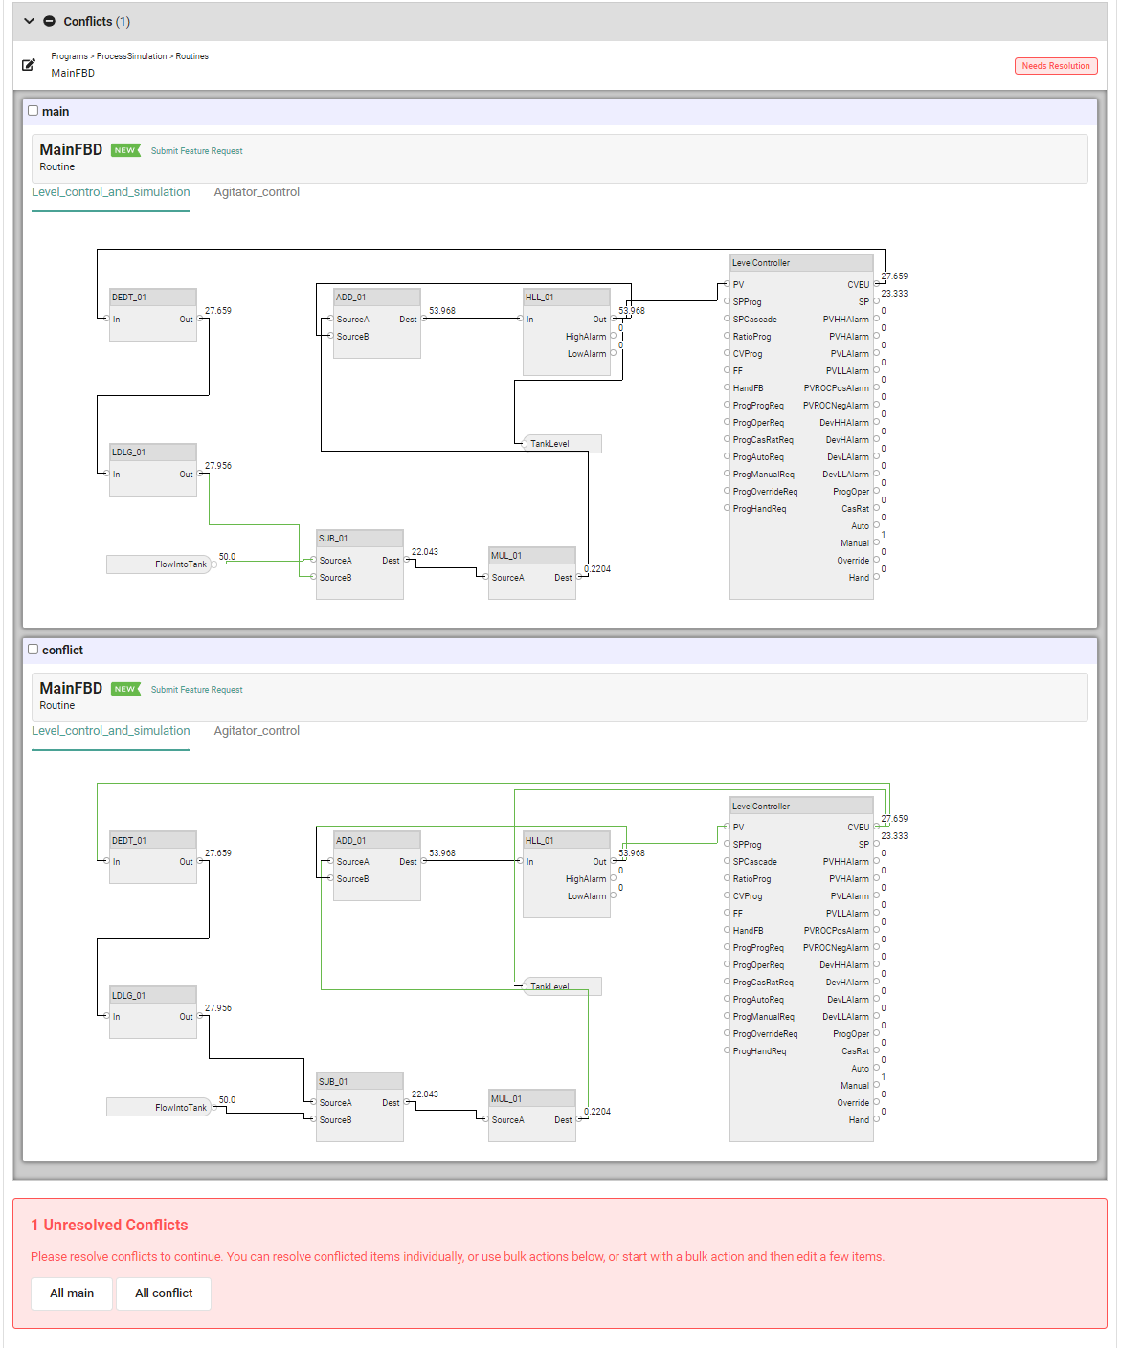Click the Needs Resolution badge
The image size is (1121, 1348).
(x=1056, y=66)
